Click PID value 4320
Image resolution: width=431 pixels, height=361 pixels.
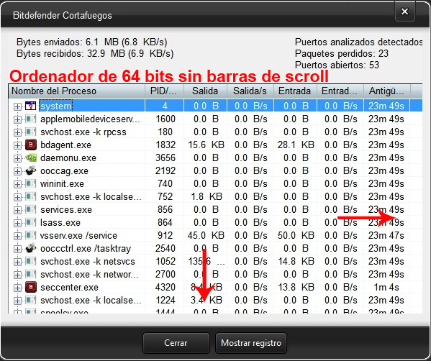tap(165, 288)
